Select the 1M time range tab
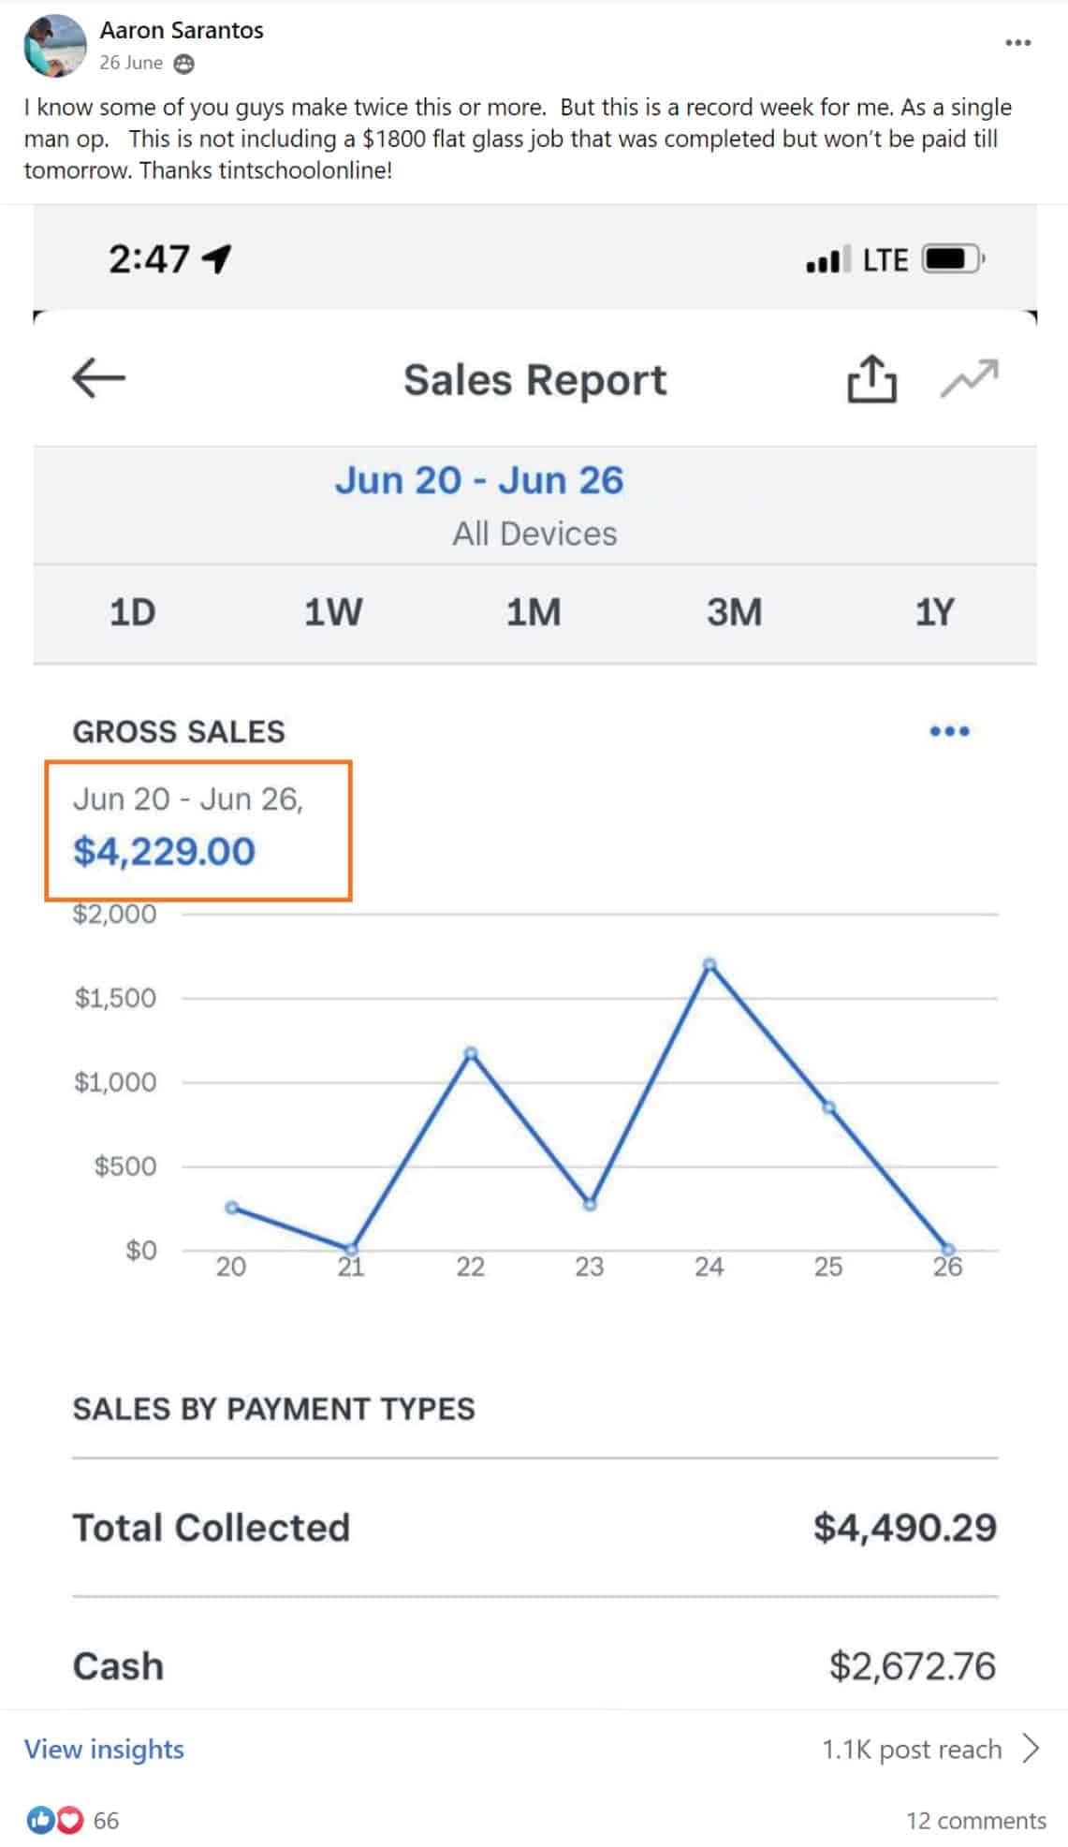 click(534, 613)
